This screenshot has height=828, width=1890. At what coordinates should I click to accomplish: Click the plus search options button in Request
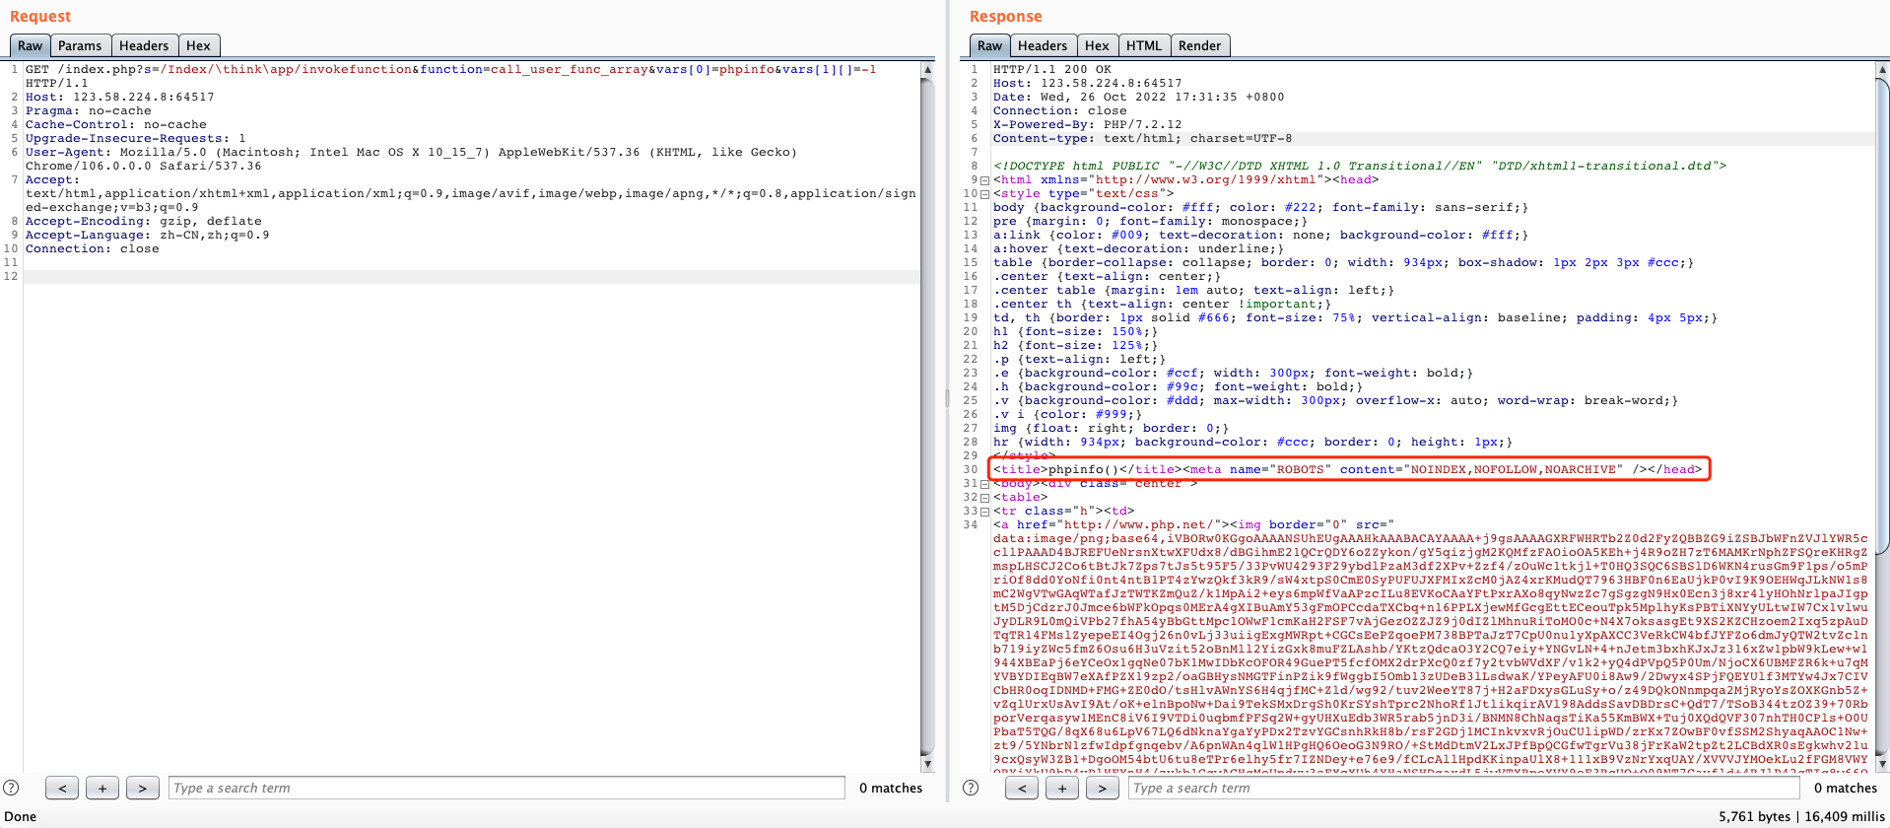click(102, 788)
